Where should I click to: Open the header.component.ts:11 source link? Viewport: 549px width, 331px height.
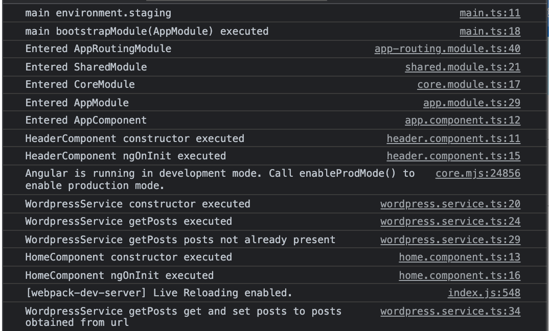point(453,139)
